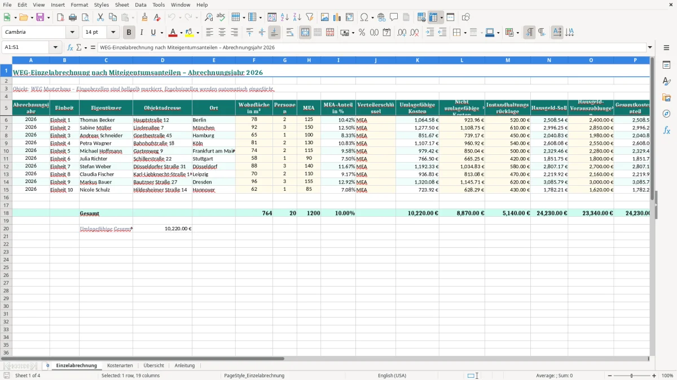Open the font name dropdown arrow
Image resolution: width=677 pixels, height=380 pixels.
(72, 33)
